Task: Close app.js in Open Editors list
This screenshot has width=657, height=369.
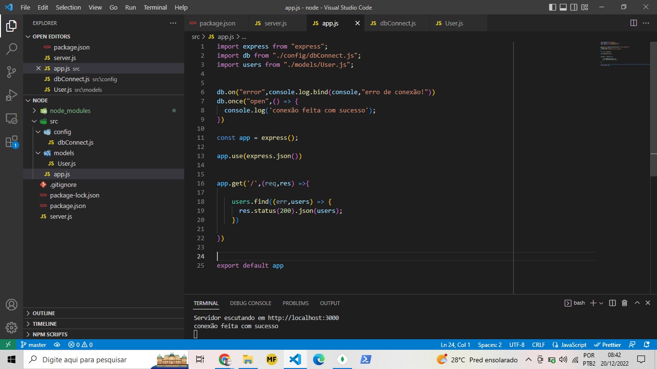Action: 38,68
